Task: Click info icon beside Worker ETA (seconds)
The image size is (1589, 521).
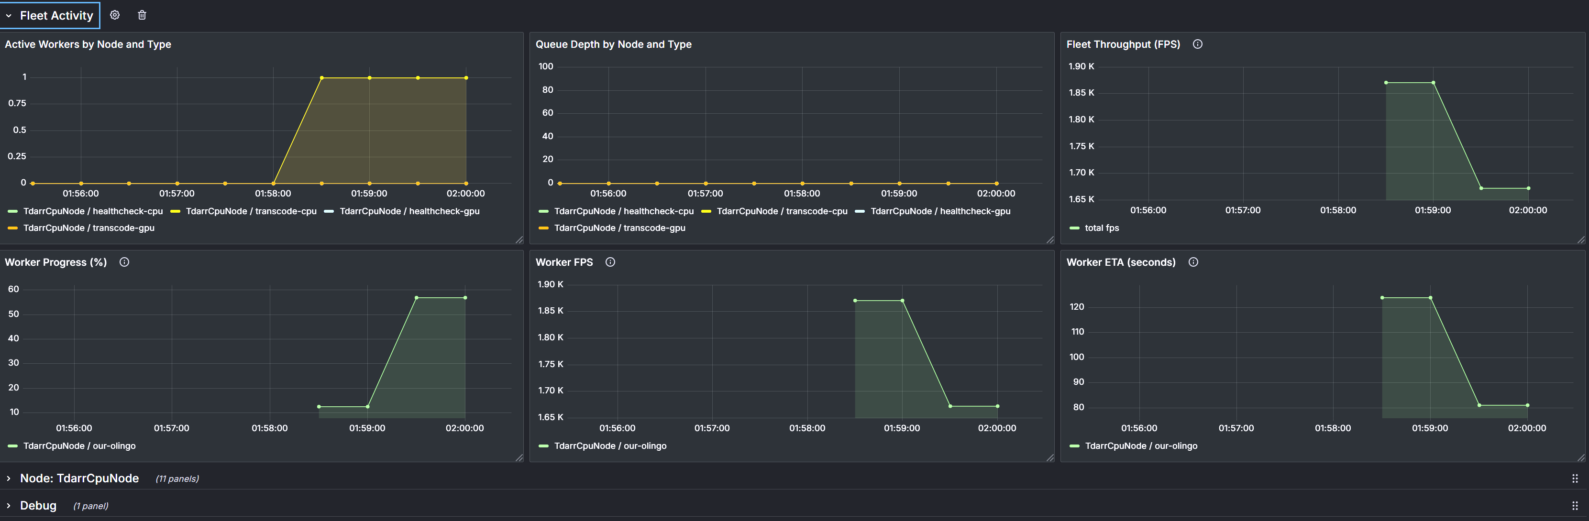Action: [x=1193, y=262]
